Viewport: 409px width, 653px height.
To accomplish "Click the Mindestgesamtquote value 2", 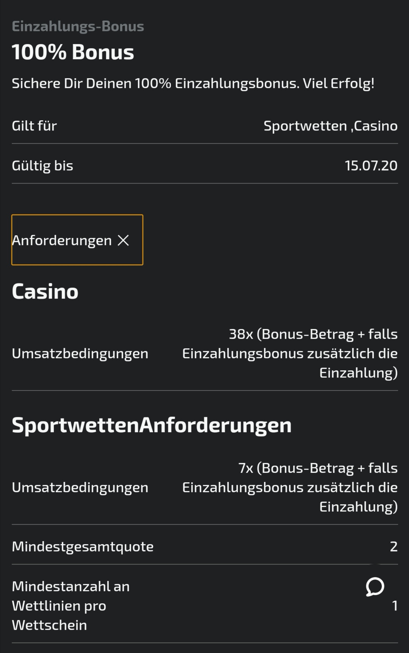I will click(394, 546).
